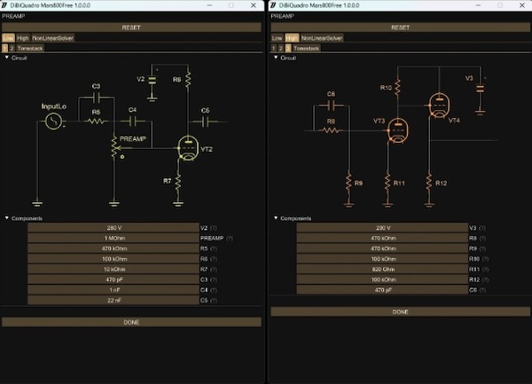The image size is (532, 384).
Task: Click the R5 resistor symbol
Action: pyautogui.click(x=96, y=121)
